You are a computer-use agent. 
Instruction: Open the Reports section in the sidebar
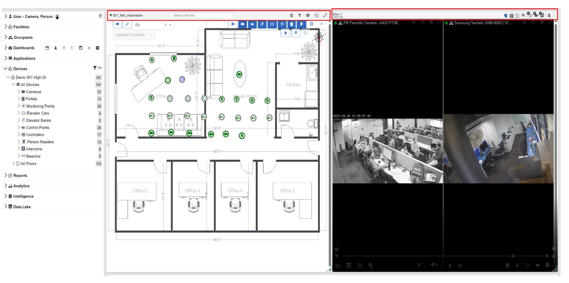coord(20,175)
